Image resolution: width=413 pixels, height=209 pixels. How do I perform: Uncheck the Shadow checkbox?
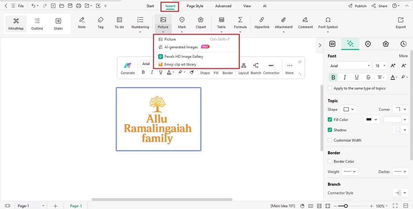coord(330,130)
